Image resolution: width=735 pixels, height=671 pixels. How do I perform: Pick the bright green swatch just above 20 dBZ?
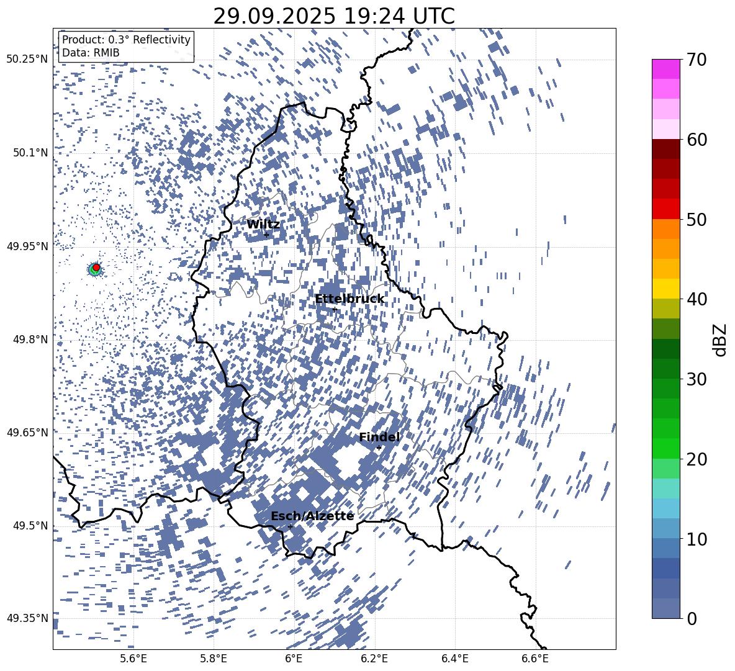tap(665, 448)
